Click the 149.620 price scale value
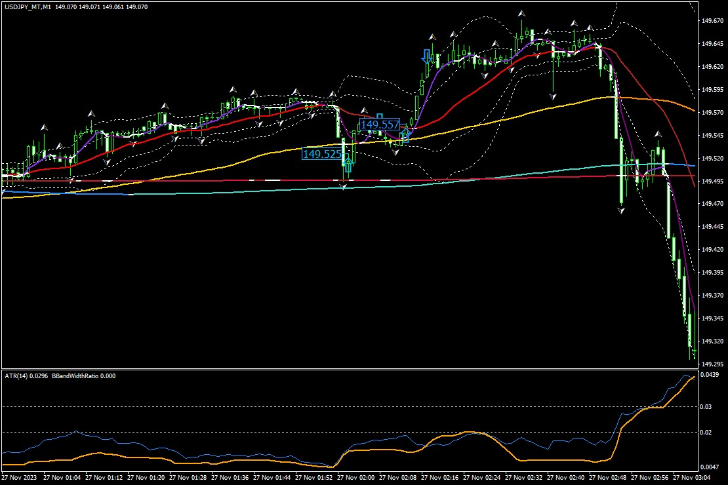 coord(712,67)
